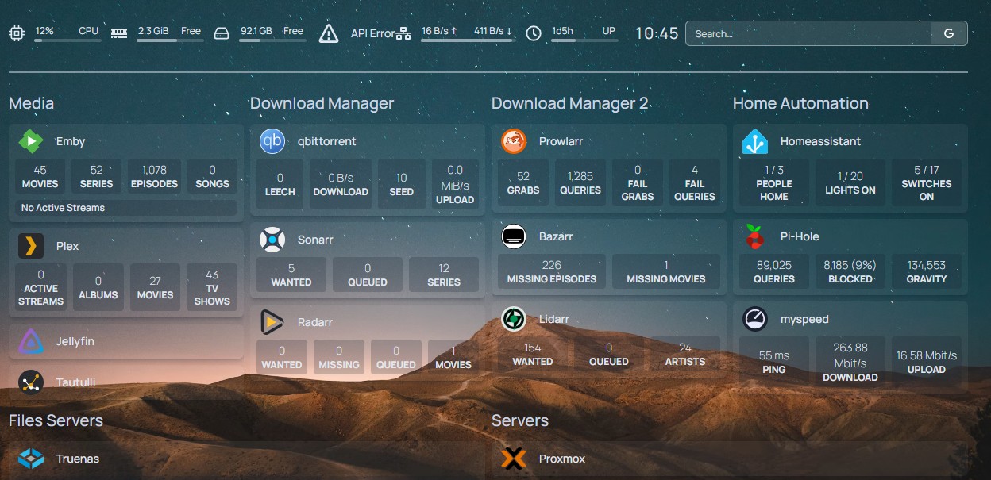The image size is (991, 480).
Task: Open myspeed speed test
Action: (x=807, y=319)
